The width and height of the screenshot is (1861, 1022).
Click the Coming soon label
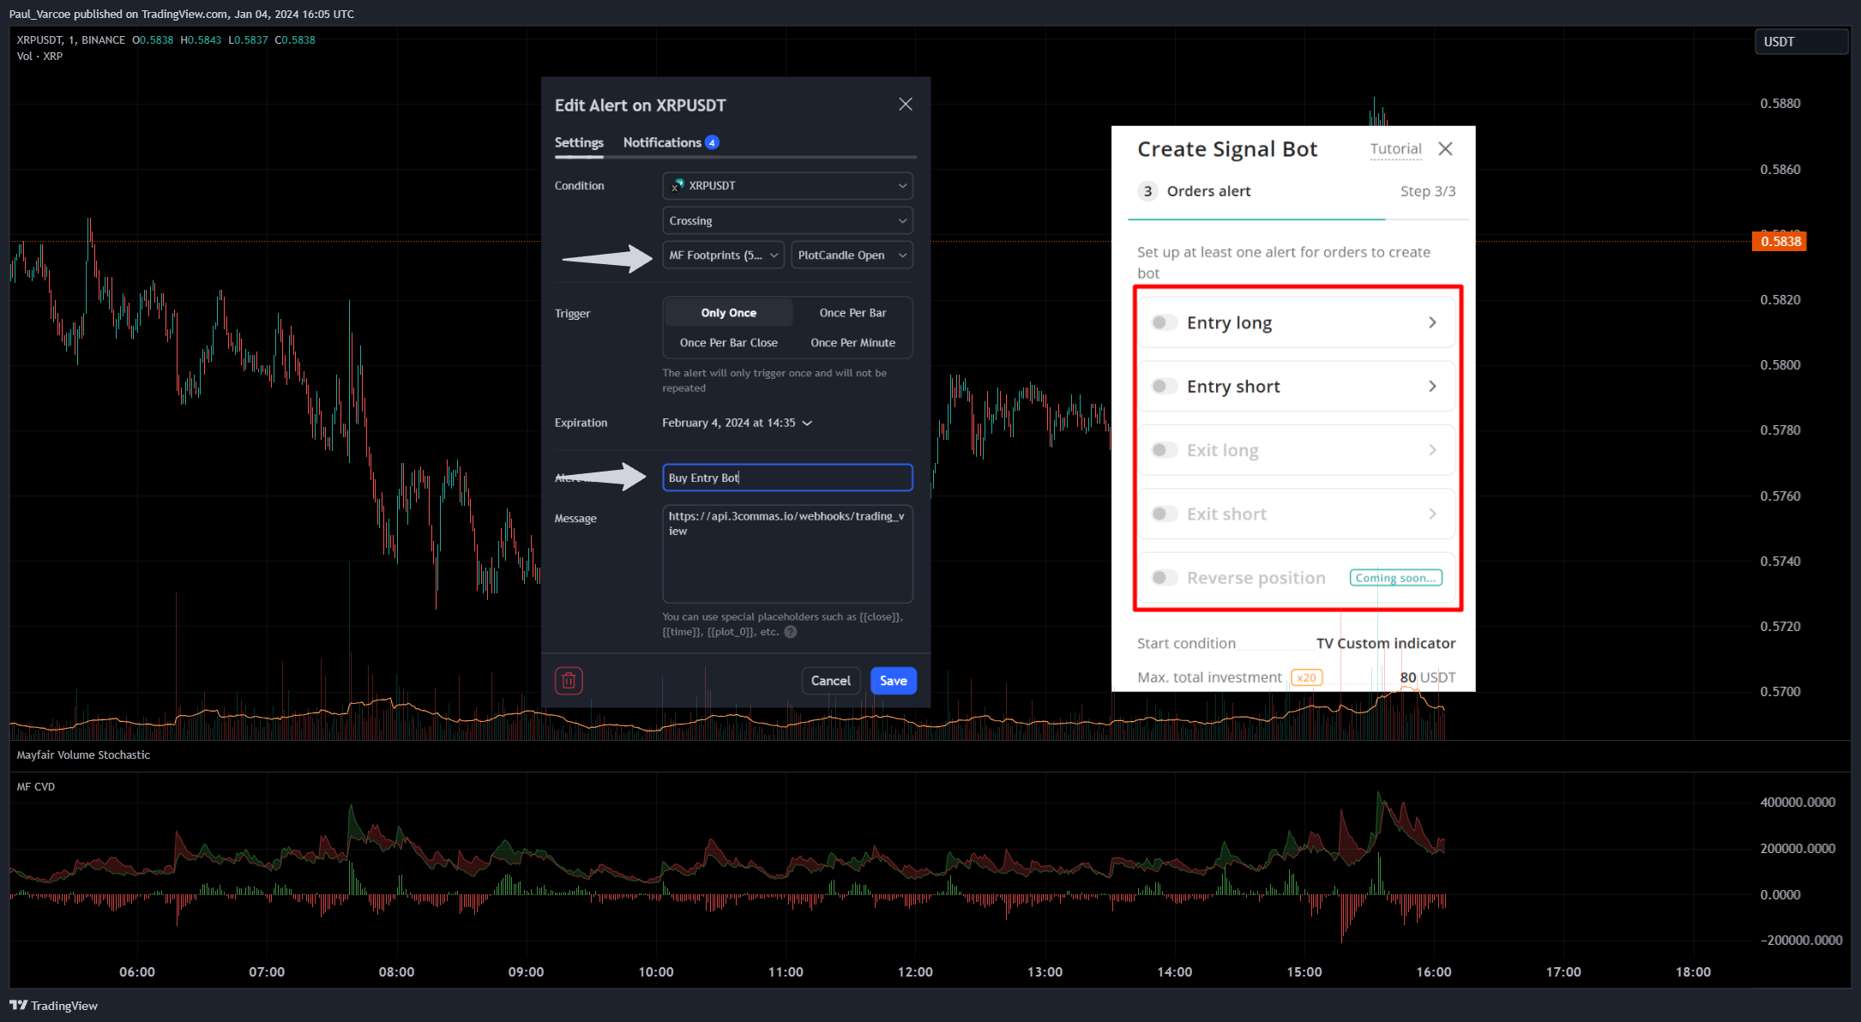point(1395,578)
